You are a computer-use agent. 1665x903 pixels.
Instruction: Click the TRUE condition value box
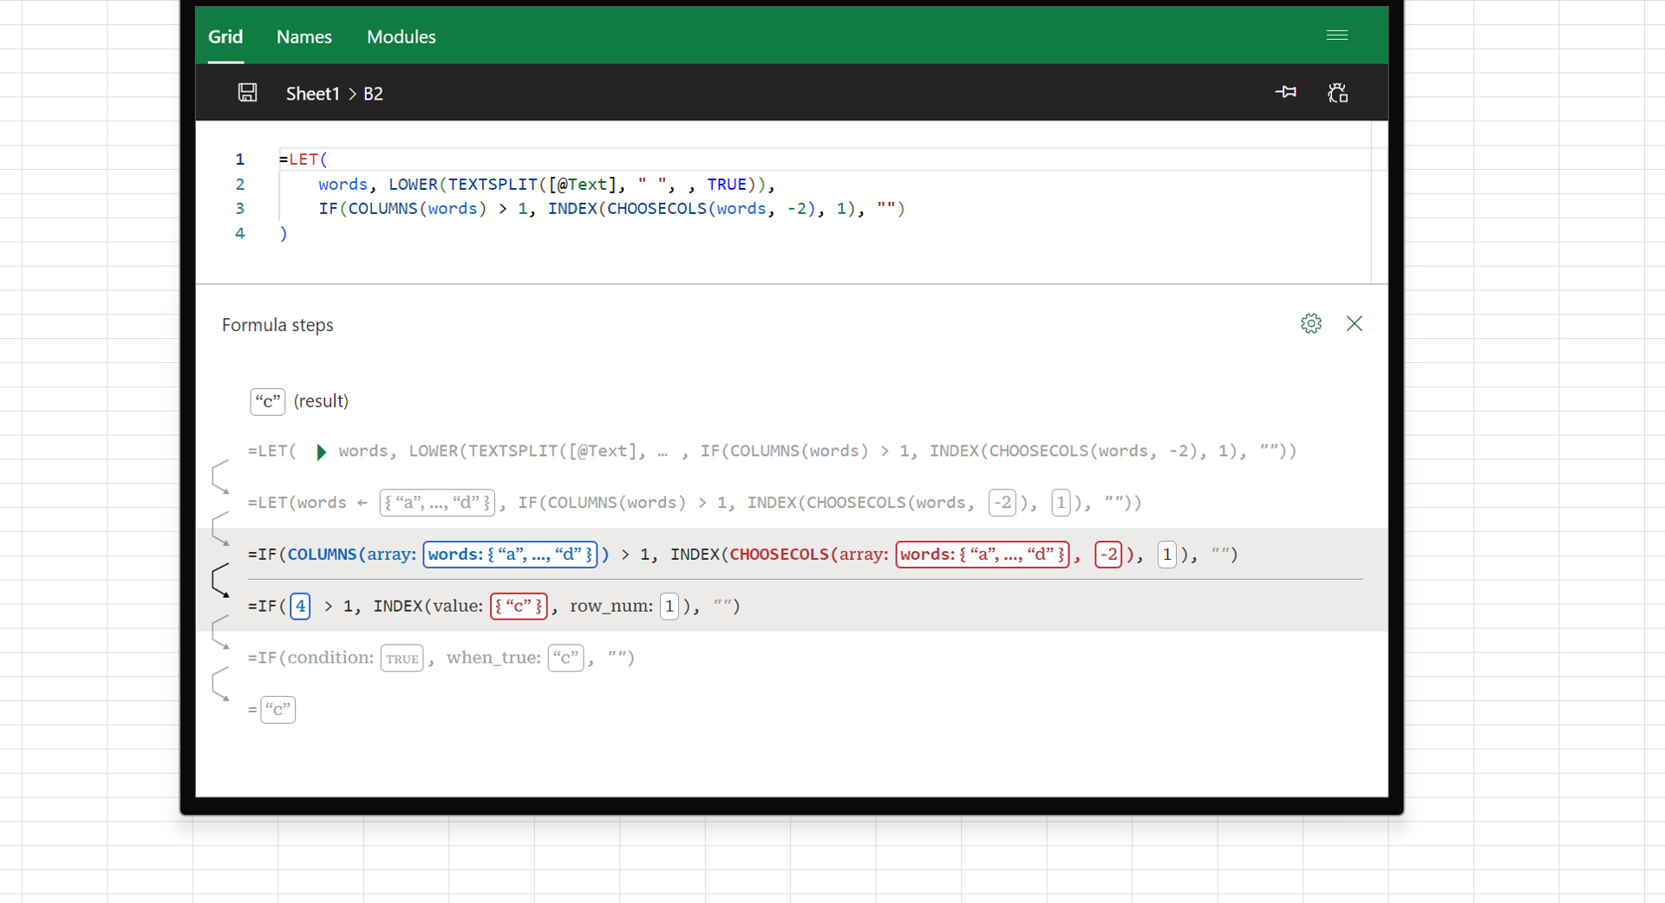[x=402, y=658]
